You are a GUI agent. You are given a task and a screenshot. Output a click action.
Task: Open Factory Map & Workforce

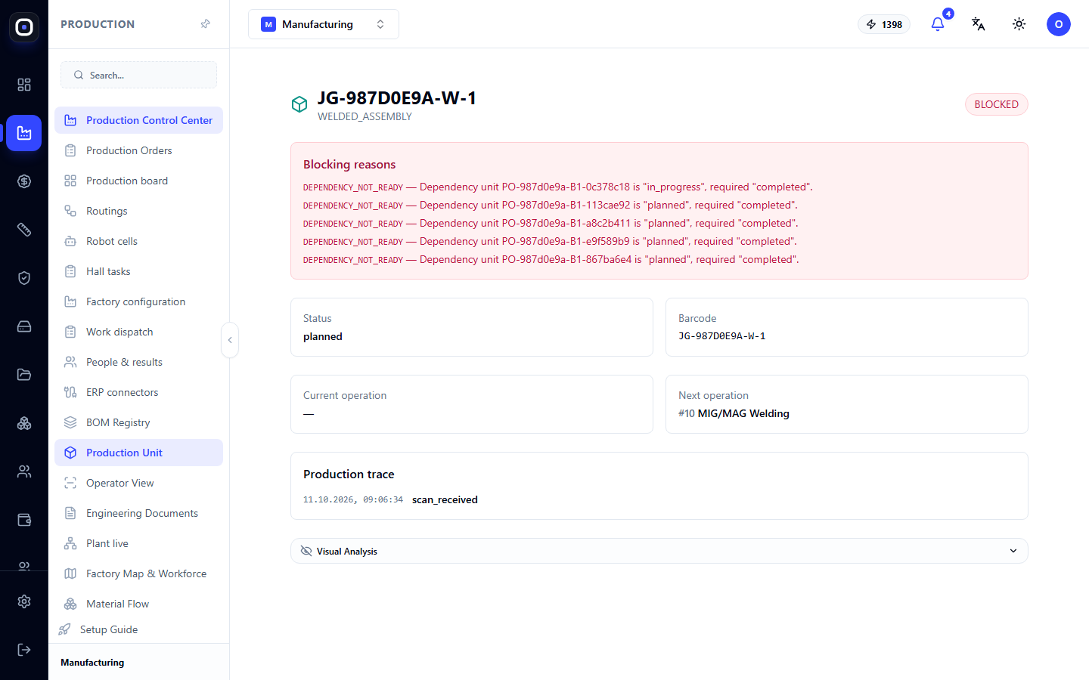tap(138, 573)
